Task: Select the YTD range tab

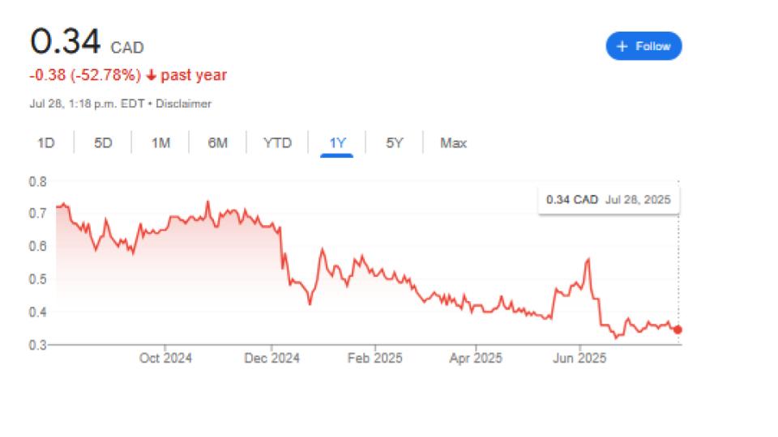Action: click(277, 143)
